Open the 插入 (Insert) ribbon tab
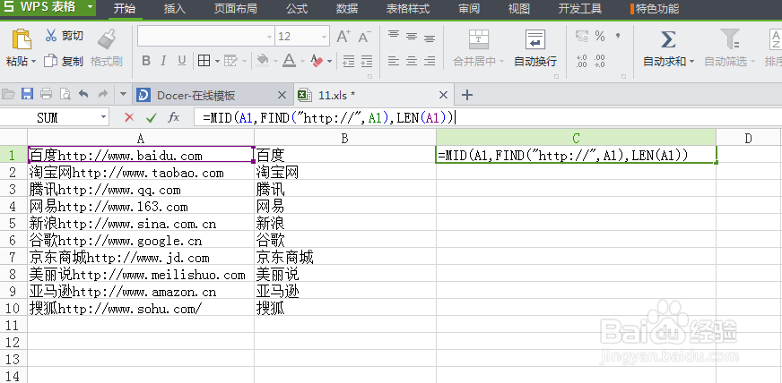Viewport: 782px width, 383px height. (x=175, y=8)
